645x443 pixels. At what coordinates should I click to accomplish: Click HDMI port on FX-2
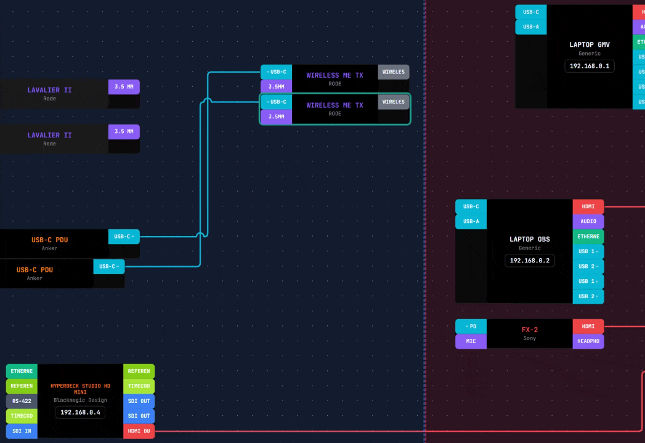coord(588,326)
